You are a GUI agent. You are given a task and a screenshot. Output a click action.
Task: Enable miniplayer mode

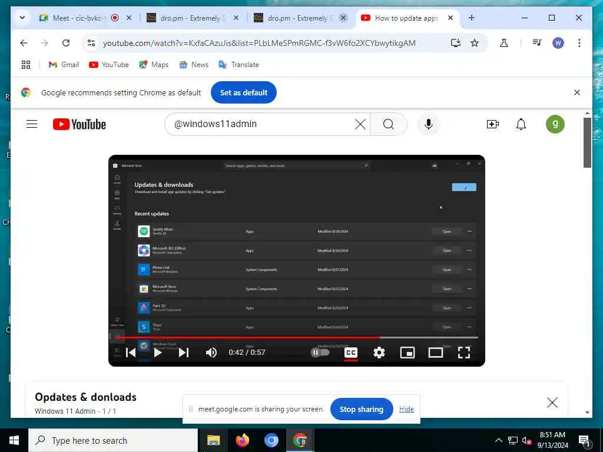click(407, 353)
